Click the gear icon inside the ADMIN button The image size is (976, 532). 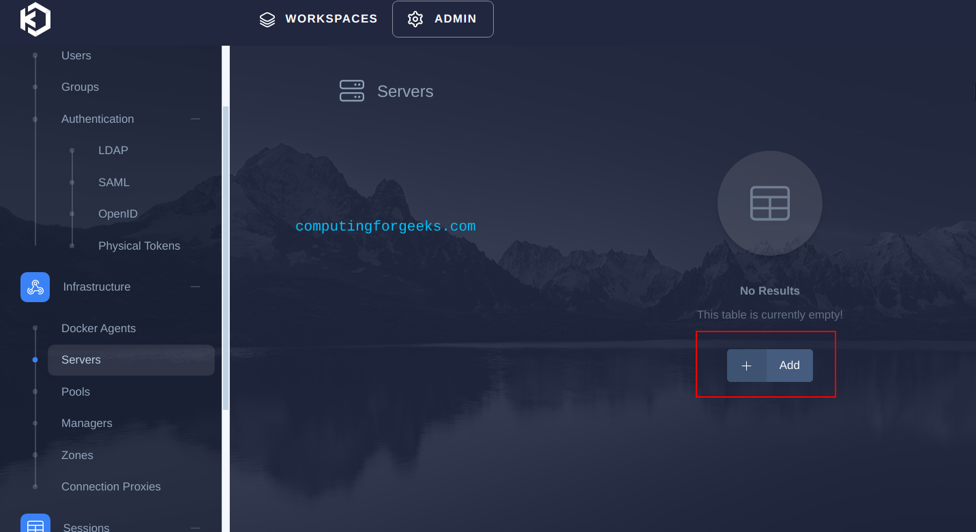415,19
